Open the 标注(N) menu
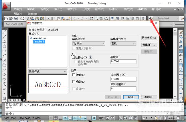This screenshot has height=122, width=186. coord(114,9)
